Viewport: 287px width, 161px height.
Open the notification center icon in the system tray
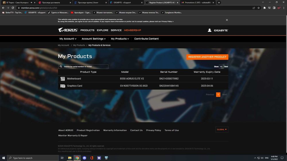pos(282,158)
